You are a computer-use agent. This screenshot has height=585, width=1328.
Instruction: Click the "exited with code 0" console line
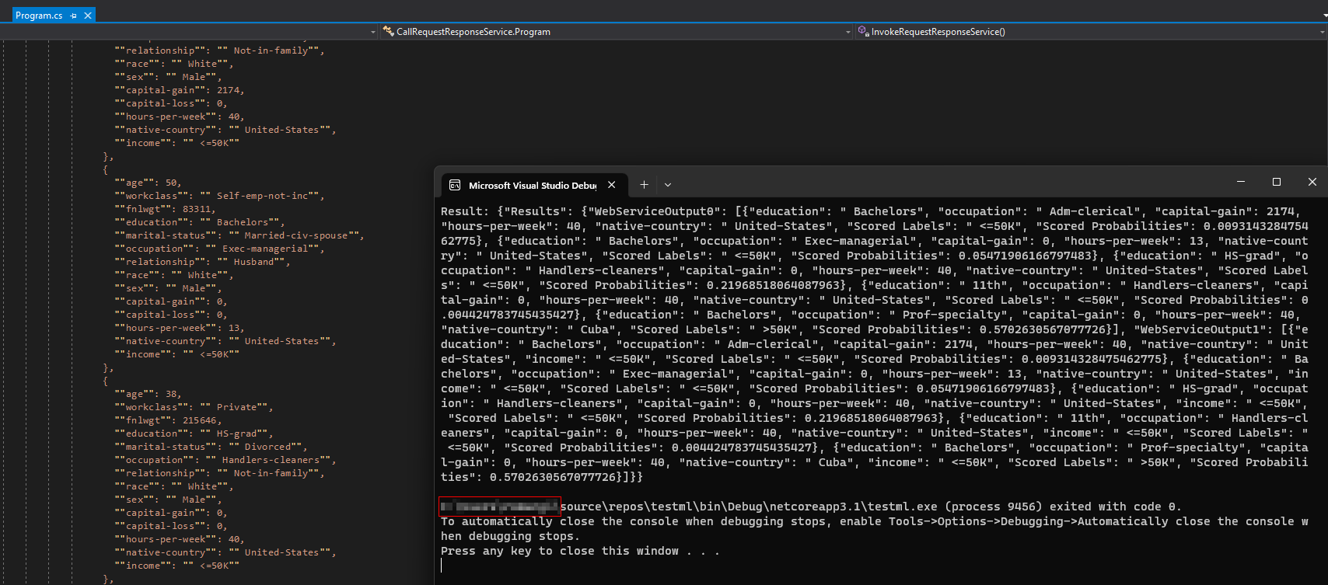[810, 507]
